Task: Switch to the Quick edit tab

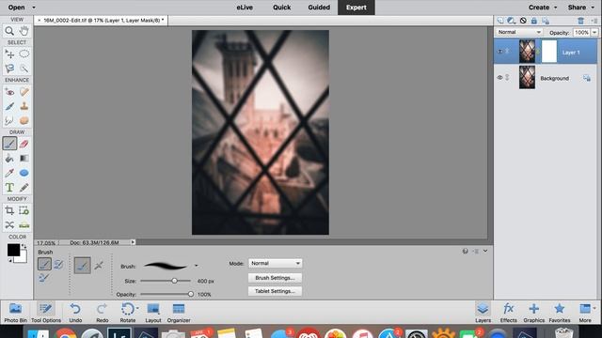Action: [x=281, y=8]
